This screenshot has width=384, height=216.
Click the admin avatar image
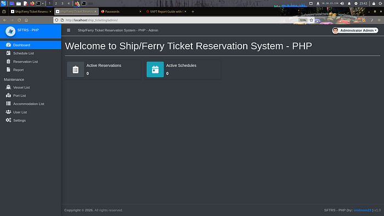coord(335,30)
